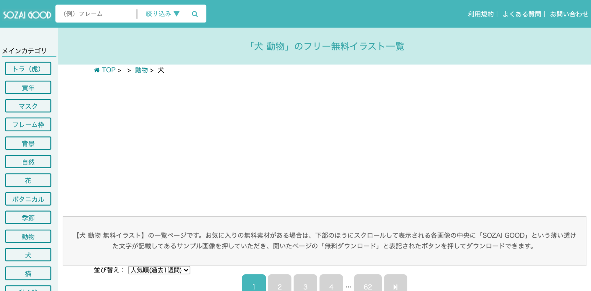Open the 利用規約 terms link
Image resolution: width=591 pixels, height=291 pixels.
pyautogui.click(x=481, y=14)
